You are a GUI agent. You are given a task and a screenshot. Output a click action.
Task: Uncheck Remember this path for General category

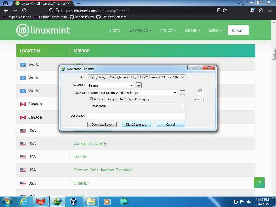[x=91, y=99]
